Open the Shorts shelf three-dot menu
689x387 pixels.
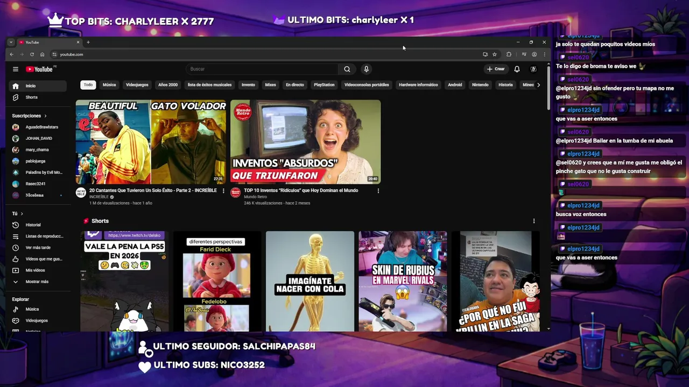coord(534,221)
